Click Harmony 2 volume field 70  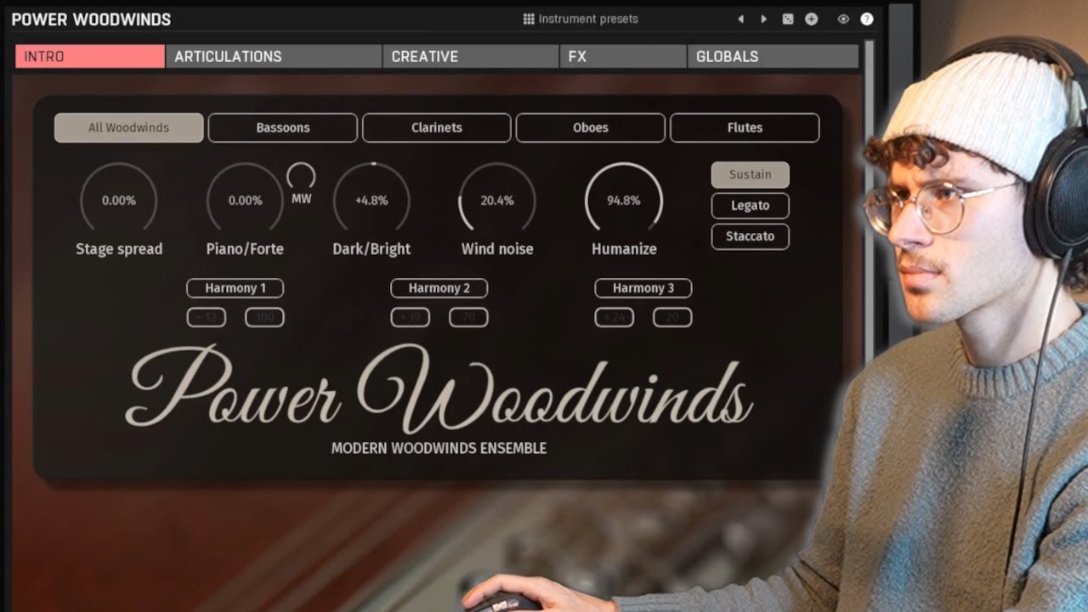[469, 318]
